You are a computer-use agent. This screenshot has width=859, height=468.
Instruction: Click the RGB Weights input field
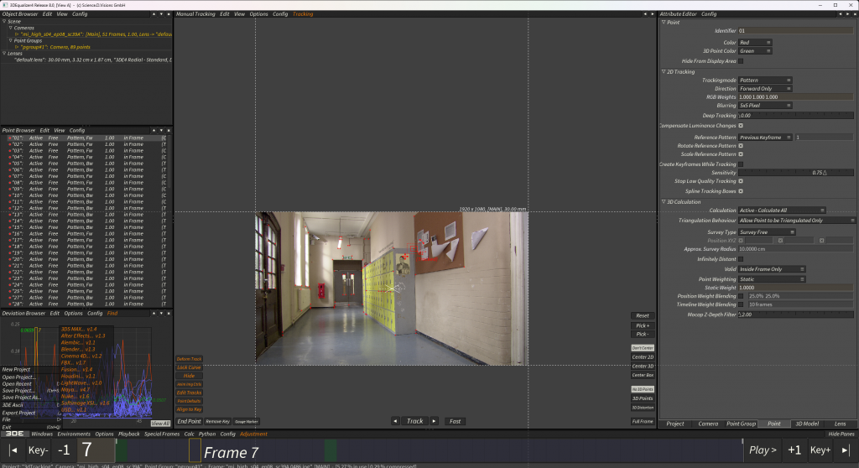click(x=795, y=97)
